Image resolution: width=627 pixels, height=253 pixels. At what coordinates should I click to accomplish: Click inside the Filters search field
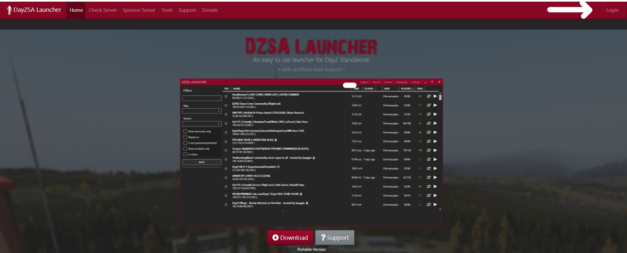[x=201, y=98]
